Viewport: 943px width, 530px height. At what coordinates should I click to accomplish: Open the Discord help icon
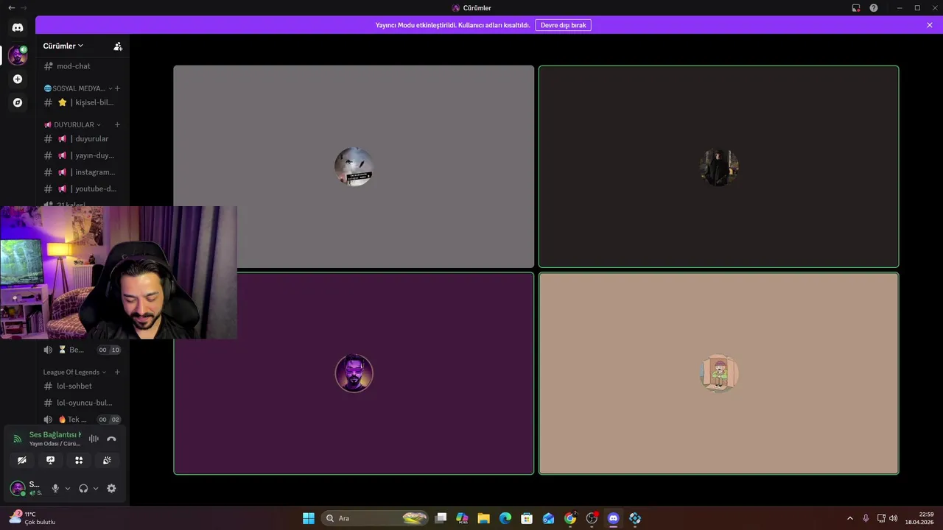coord(874,8)
